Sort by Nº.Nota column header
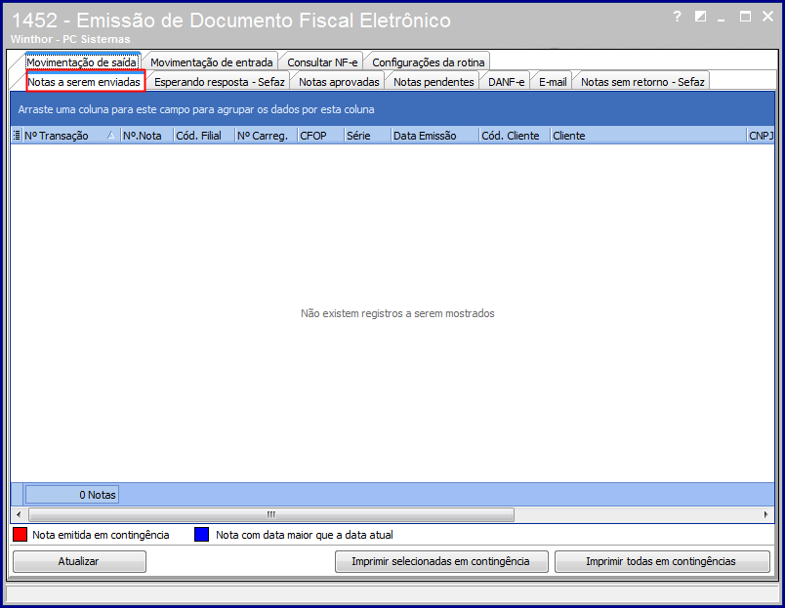Viewport: 785px width, 608px height. tap(146, 136)
